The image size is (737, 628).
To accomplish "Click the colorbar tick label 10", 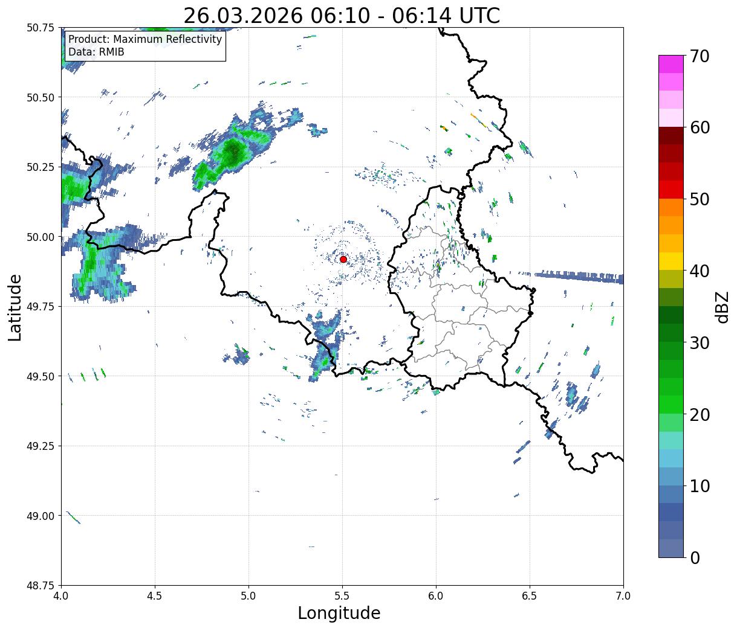I will [x=700, y=486].
